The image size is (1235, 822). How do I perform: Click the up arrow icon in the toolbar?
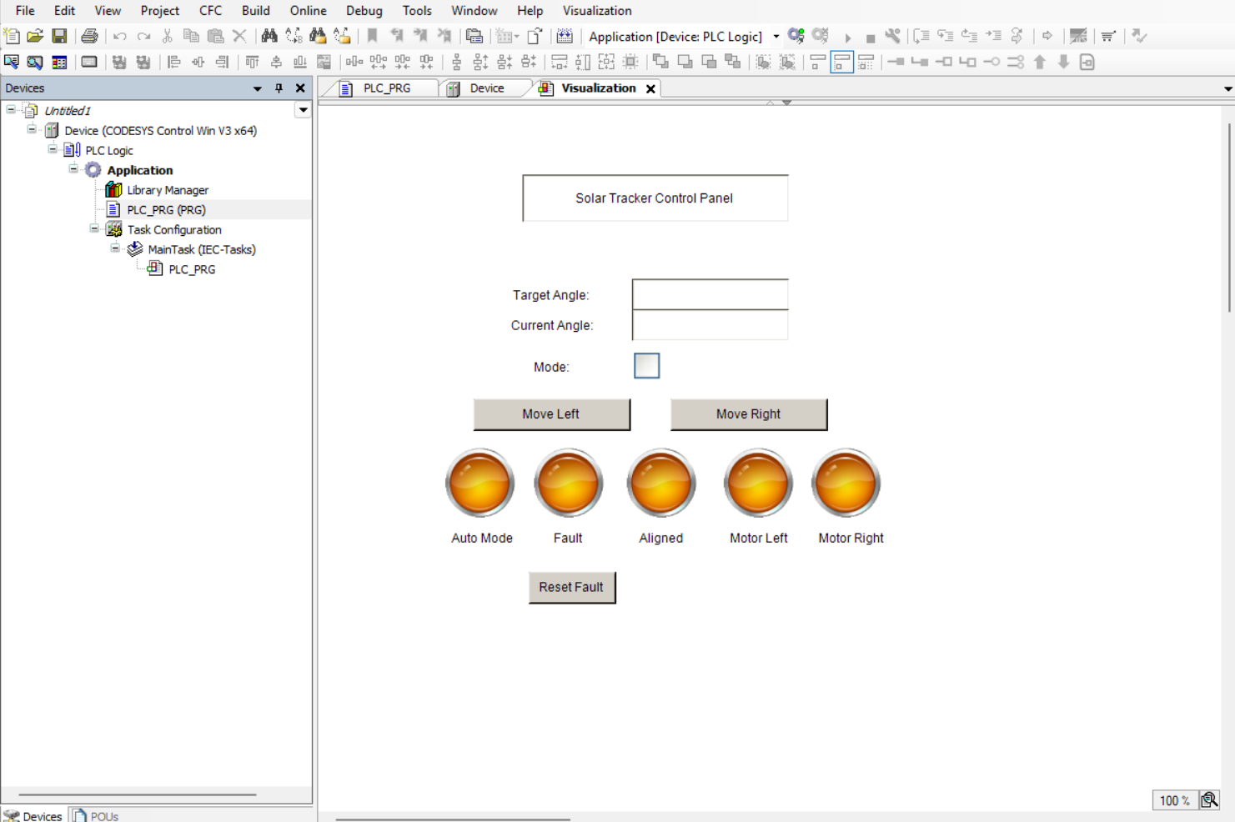1040,62
